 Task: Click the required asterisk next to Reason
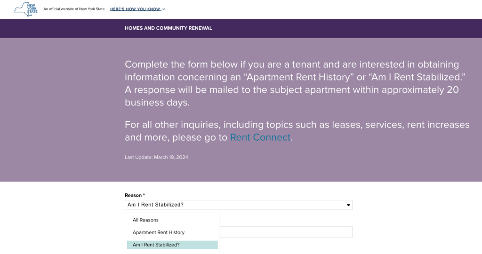click(144, 195)
